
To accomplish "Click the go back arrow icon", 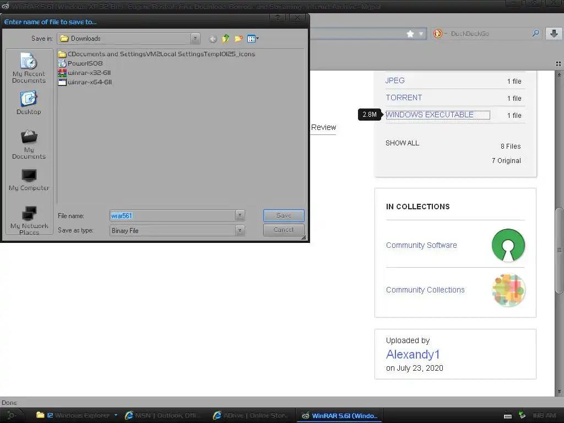I will coord(213,39).
